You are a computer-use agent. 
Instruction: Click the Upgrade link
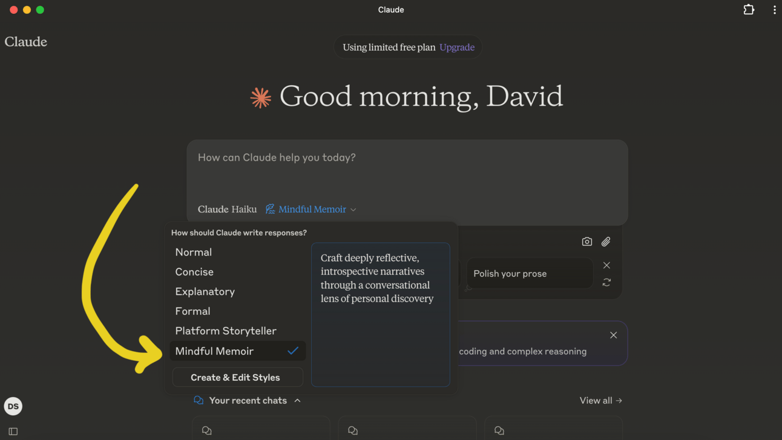pyautogui.click(x=457, y=47)
